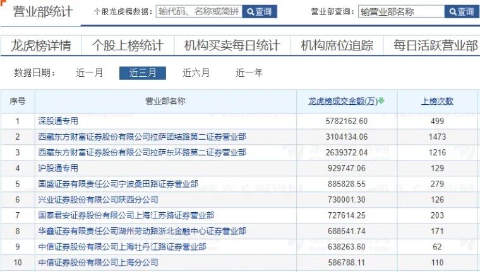The height and width of the screenshot is (272, 480).
Task: Focus the 输代码、名称或简拼 input field
Action: click(199, 11)
